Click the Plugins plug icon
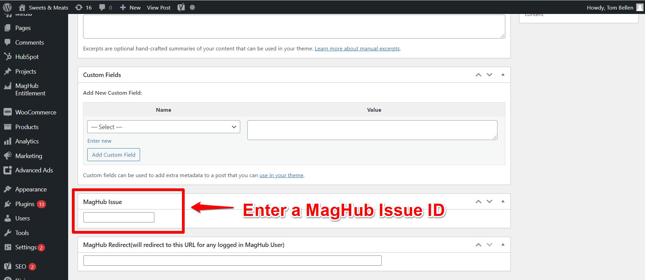The image size is (645, 280). [7, 204]
